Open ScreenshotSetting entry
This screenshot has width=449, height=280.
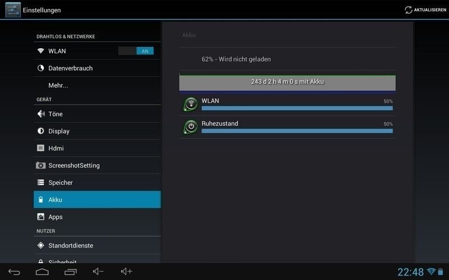click(97, 165)
